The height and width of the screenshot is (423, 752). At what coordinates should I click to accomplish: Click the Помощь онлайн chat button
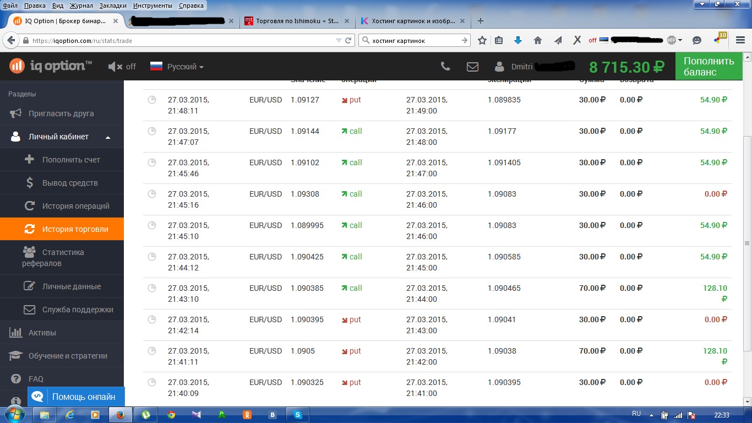pos(76,397)
